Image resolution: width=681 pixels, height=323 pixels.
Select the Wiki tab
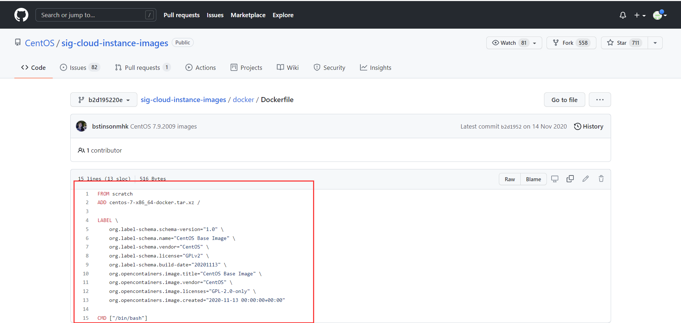coord(288,68)
